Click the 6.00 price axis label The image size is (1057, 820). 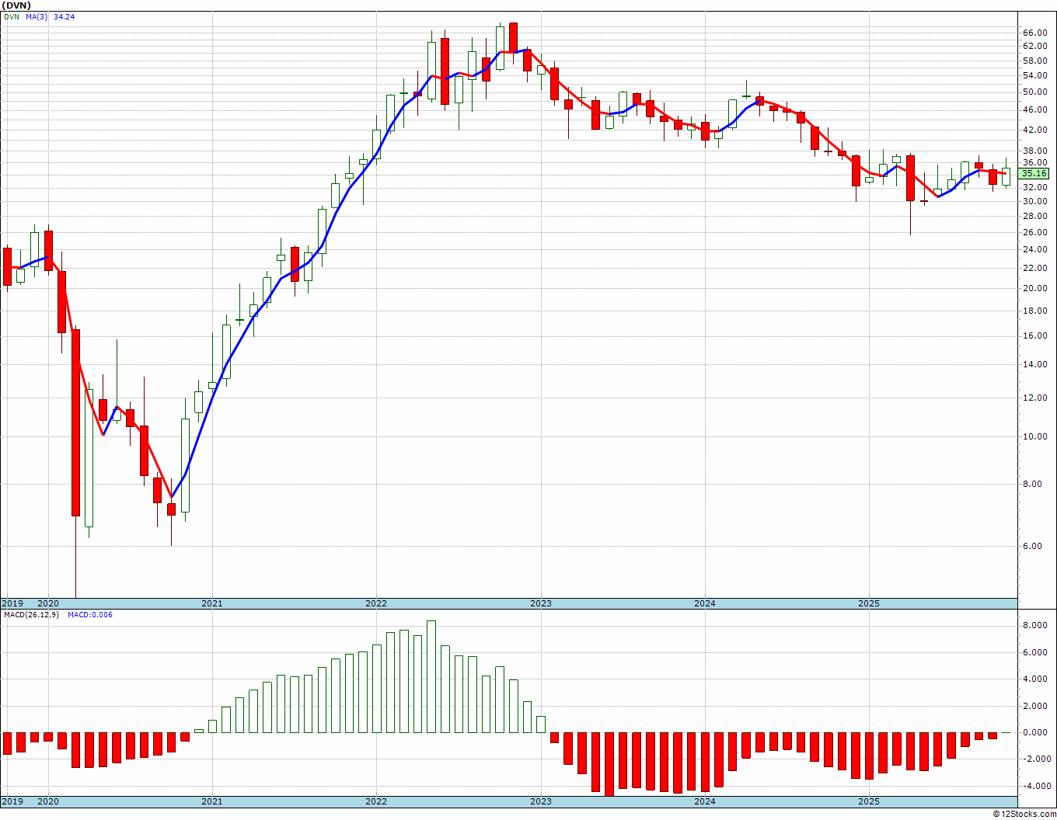coord(1032,546)
